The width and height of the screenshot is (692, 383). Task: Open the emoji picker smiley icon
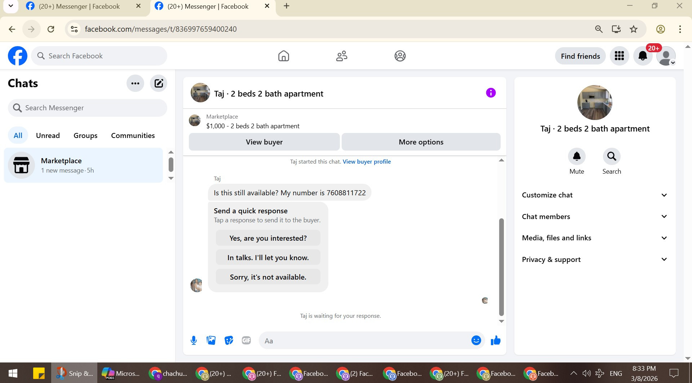(476, 340)
